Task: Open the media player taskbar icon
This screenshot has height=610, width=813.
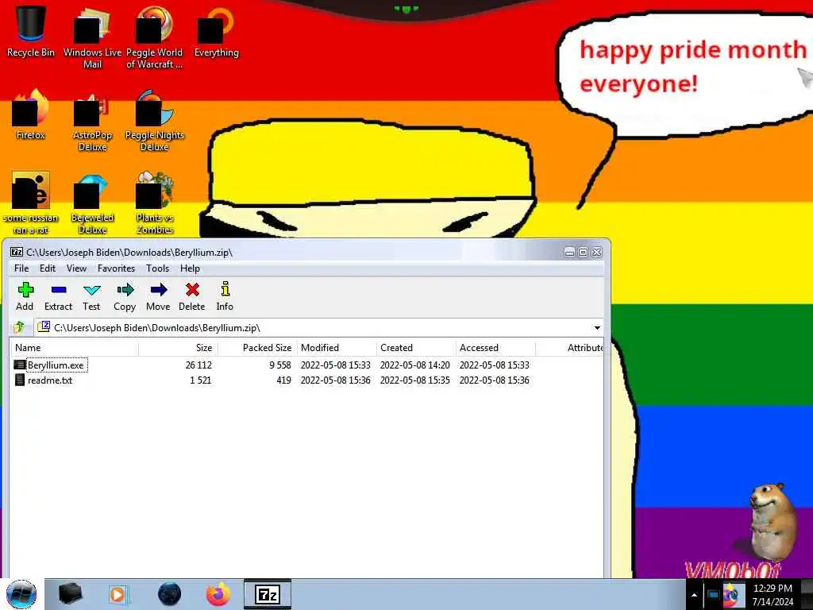Action: [x=118, y=594]
